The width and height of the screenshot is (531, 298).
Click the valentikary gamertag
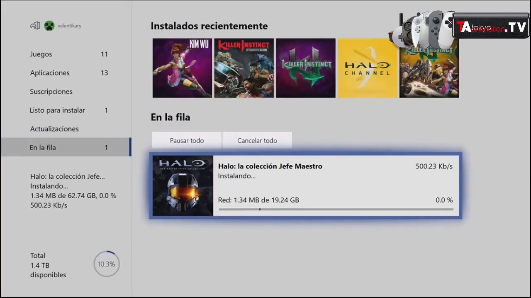point(69,26)
